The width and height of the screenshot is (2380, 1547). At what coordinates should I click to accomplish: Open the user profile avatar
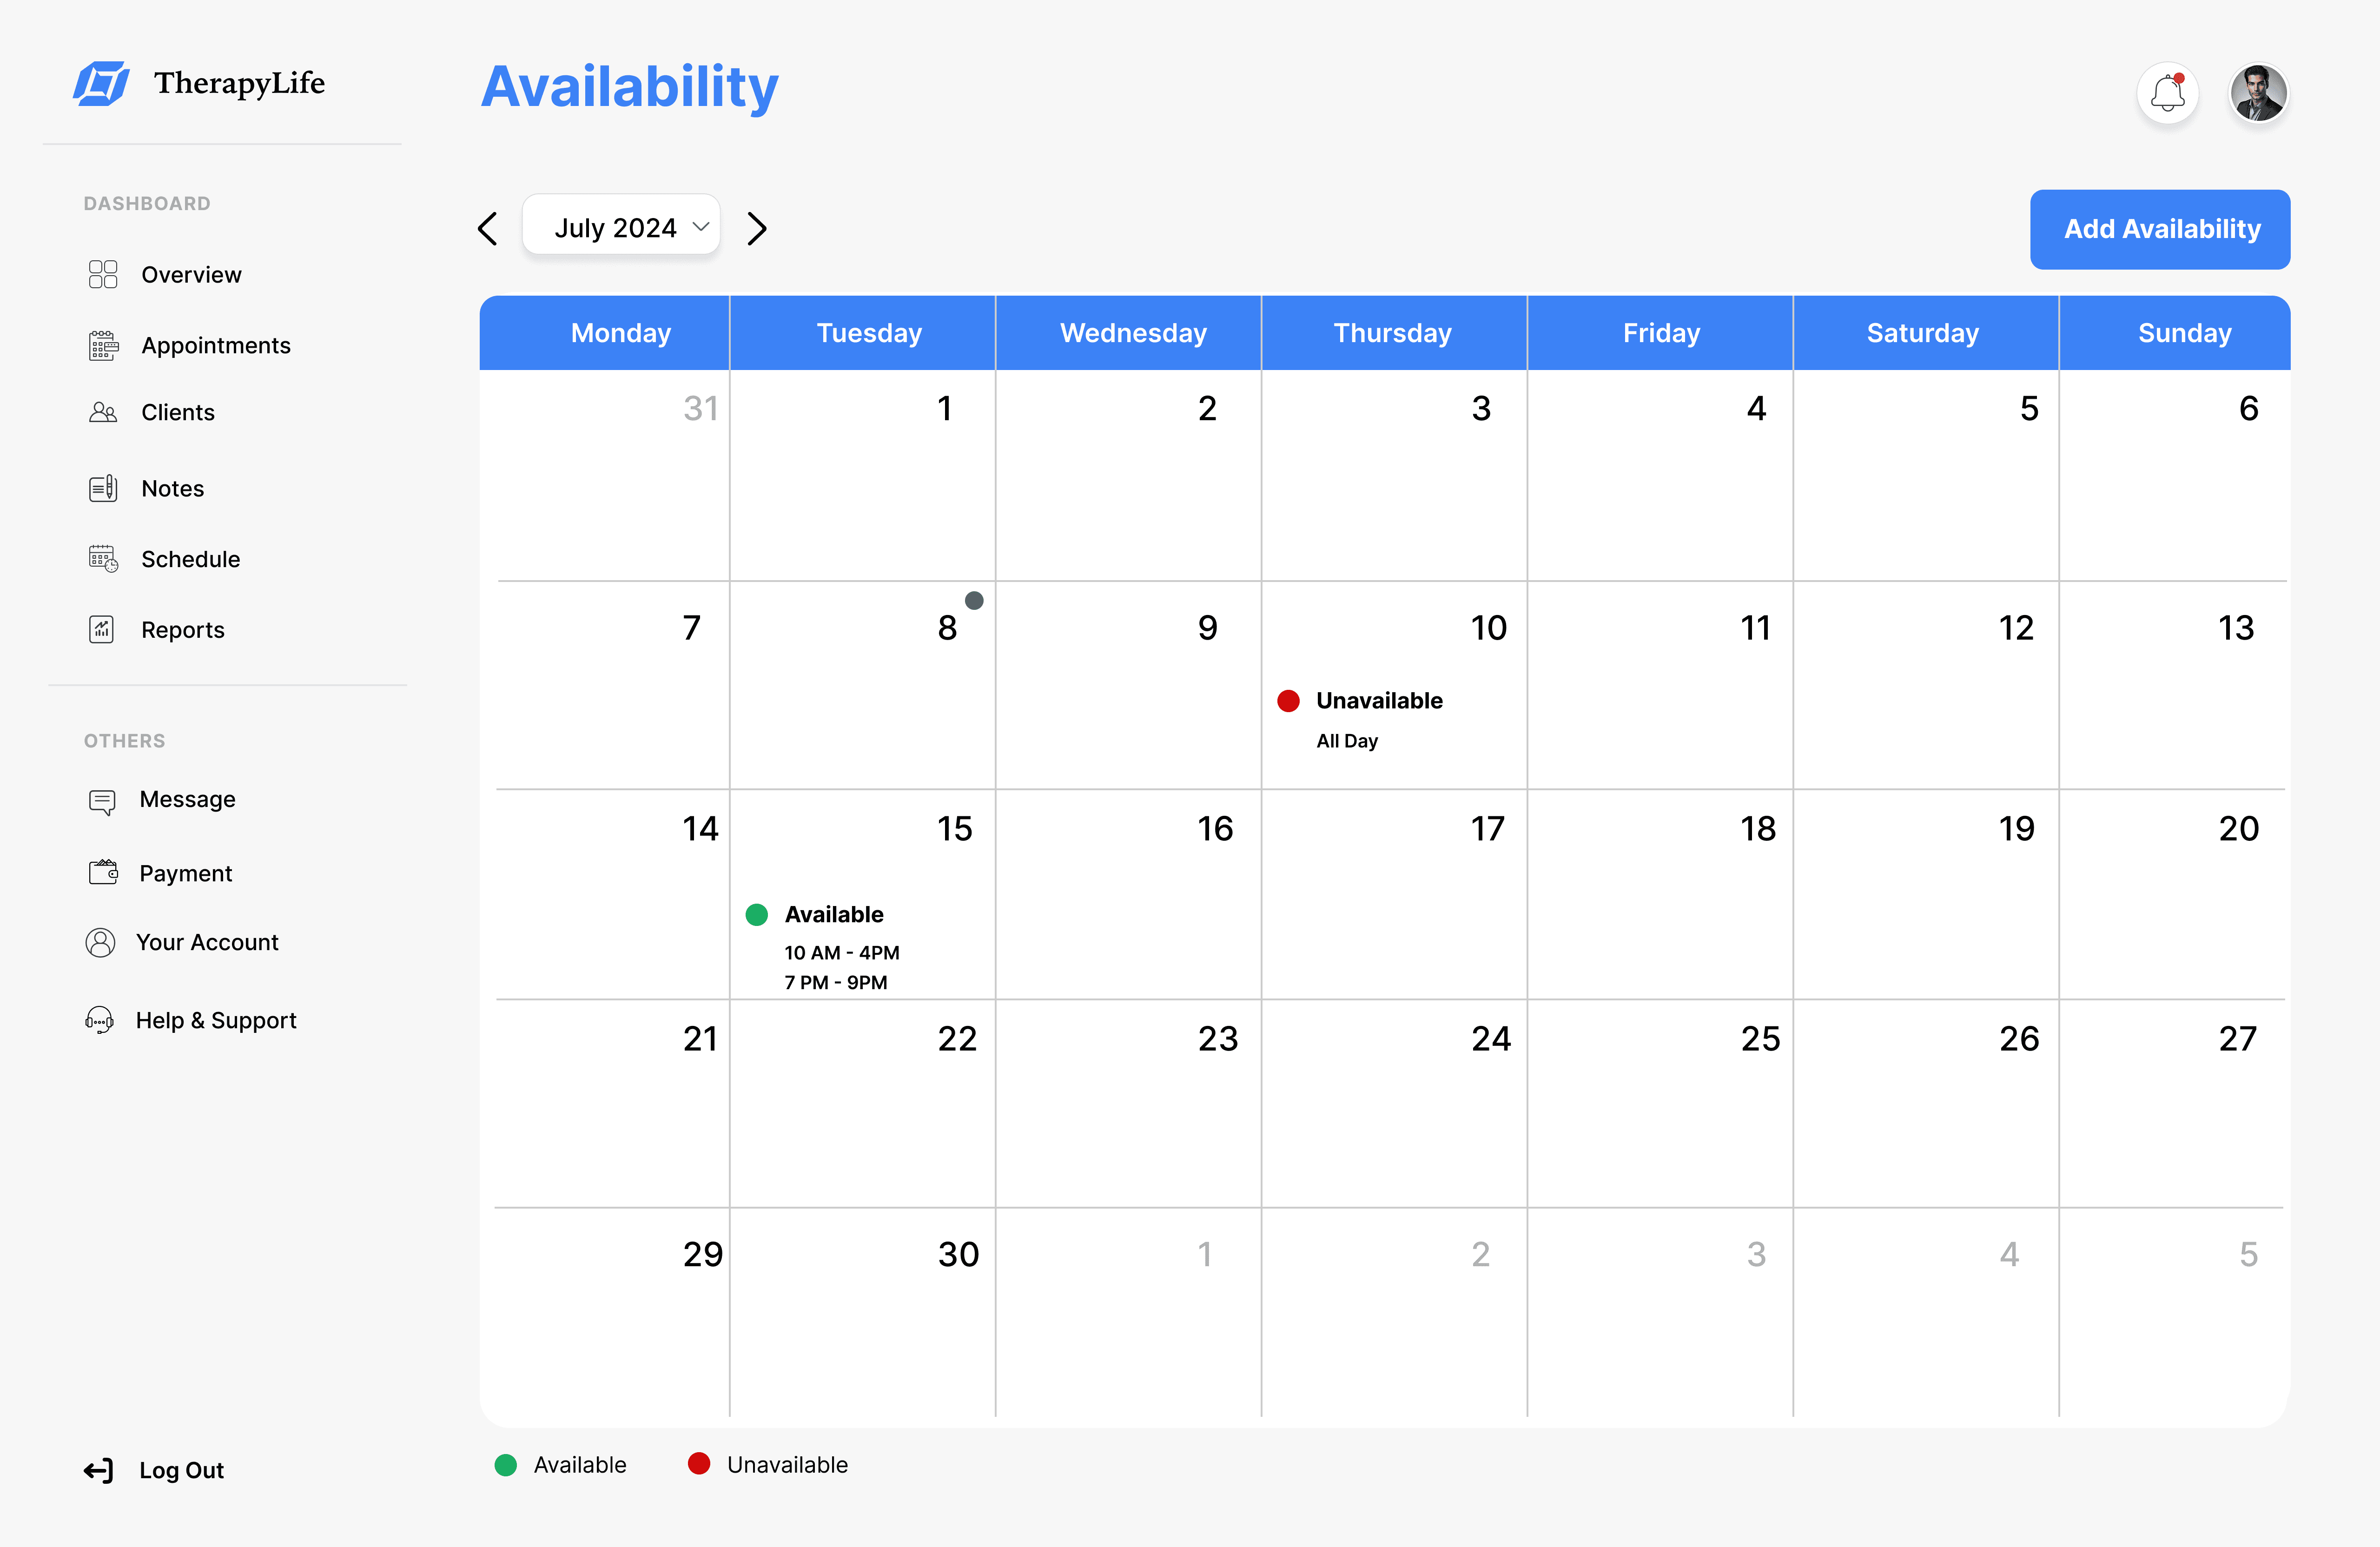point(2258,94)
